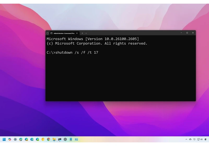Open the blue notepad-style taskbar app
The image size is (209, 146).
tap(71, 139)
